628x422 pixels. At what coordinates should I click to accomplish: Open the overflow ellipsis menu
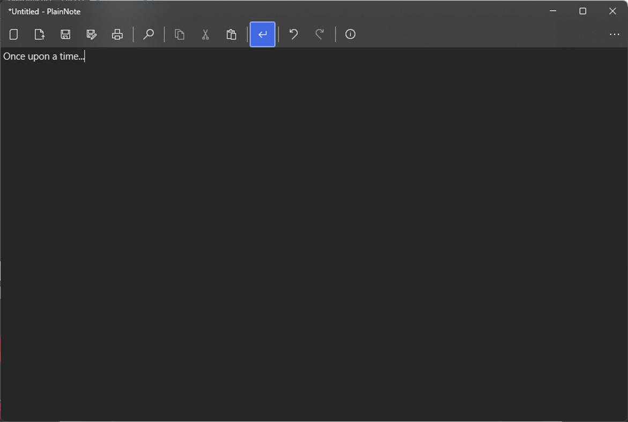coord(614,34)
